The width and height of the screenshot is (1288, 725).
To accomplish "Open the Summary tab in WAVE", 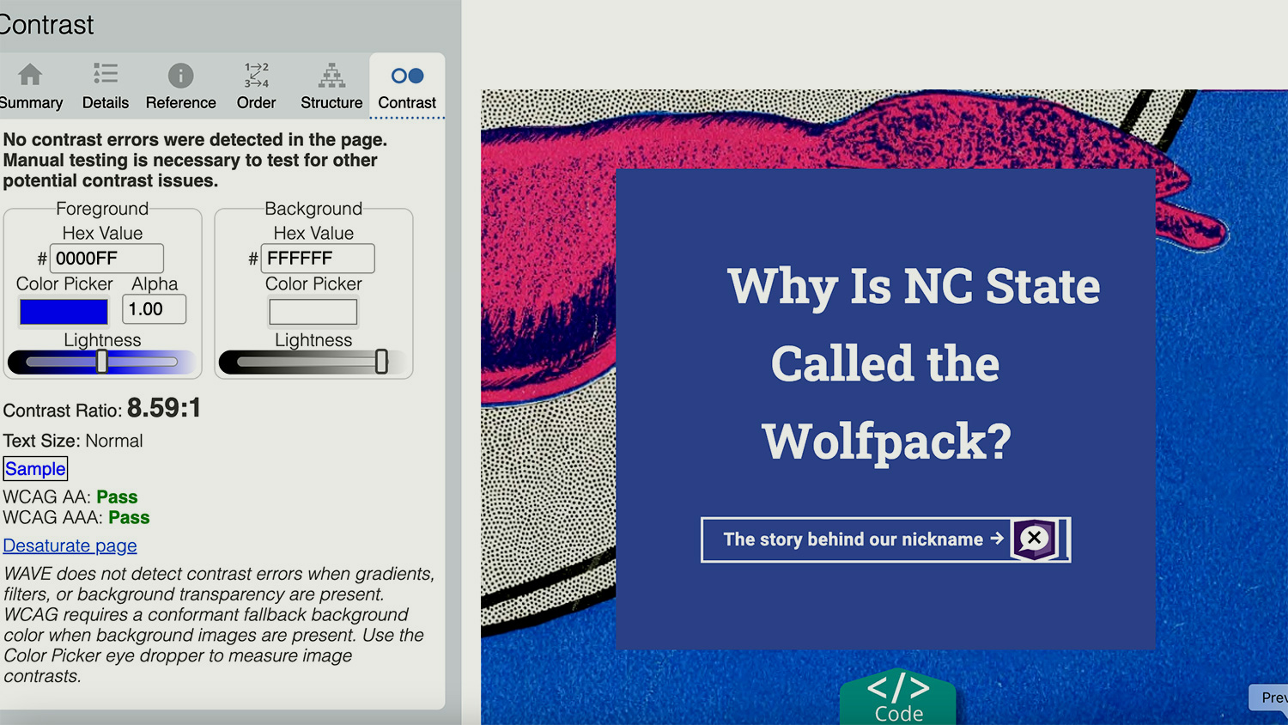I will (x=31, y=86).
